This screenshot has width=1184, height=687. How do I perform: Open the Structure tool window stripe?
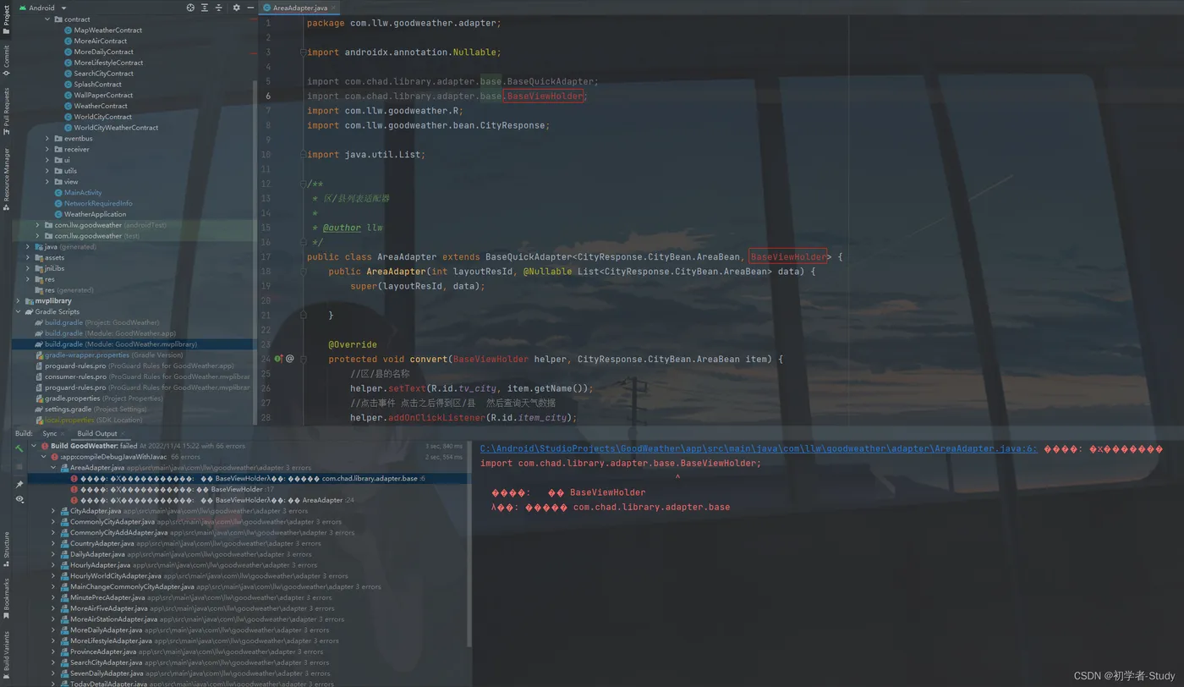pos(7,548)
